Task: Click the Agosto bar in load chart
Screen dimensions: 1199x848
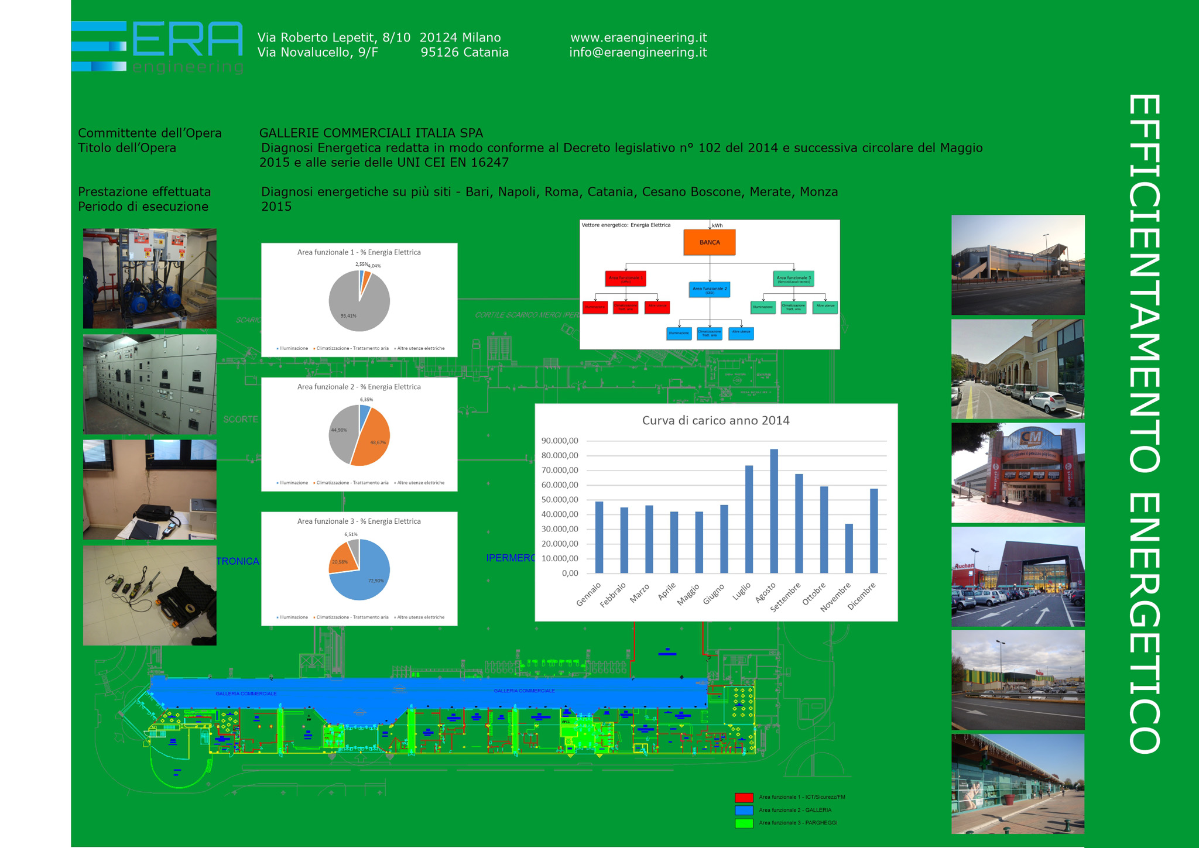Action: point(774,511)
